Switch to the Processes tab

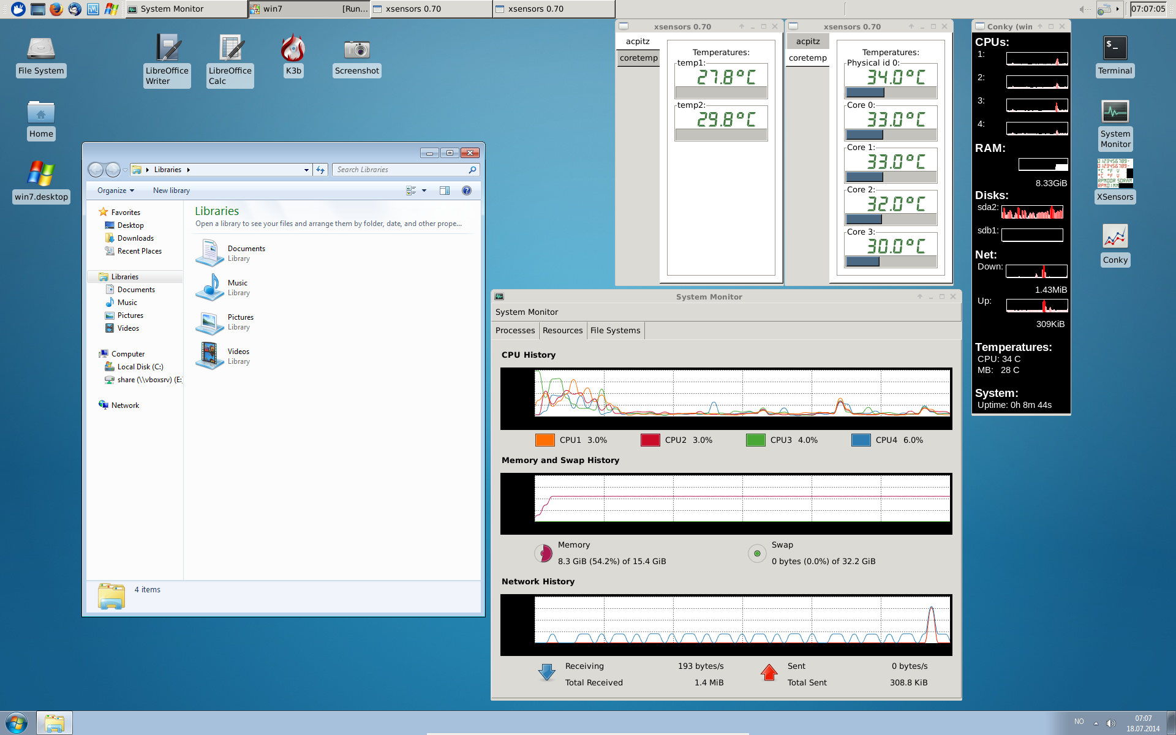[514, 330]
